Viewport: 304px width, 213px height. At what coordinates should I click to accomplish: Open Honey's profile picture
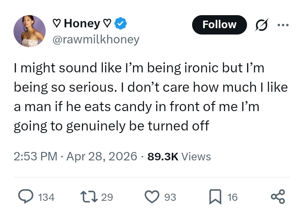pos(30,31)
